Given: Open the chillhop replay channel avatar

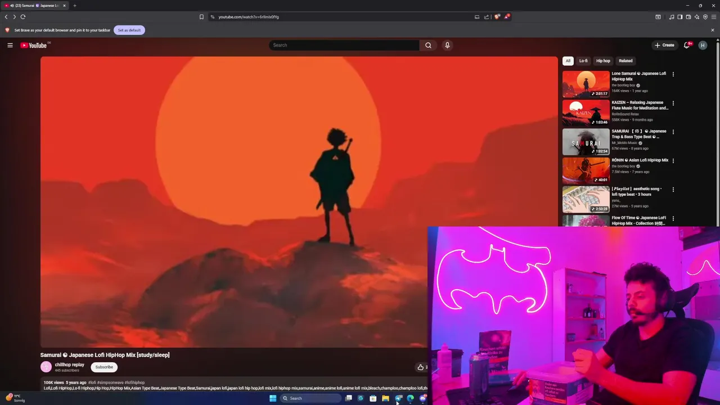Looking at the screenshot, I should point(46,367).
